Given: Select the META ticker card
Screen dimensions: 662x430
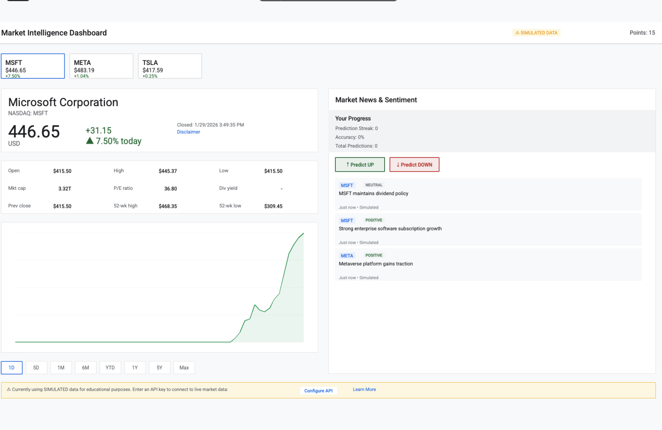Looking at the screenshot, I should [101, 66].
